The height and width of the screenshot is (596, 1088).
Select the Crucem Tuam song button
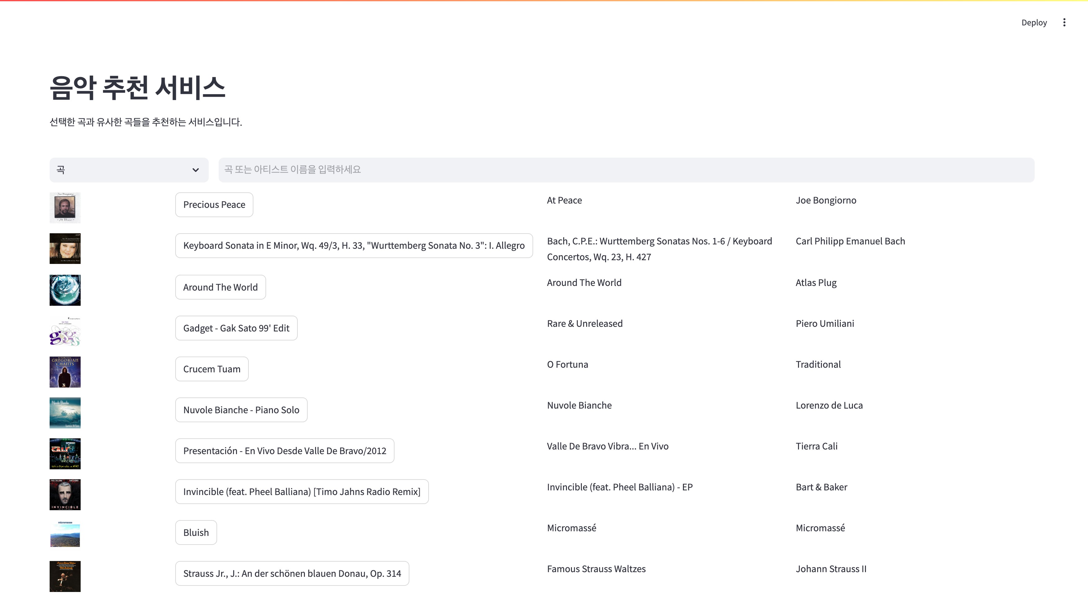(212, 369)
